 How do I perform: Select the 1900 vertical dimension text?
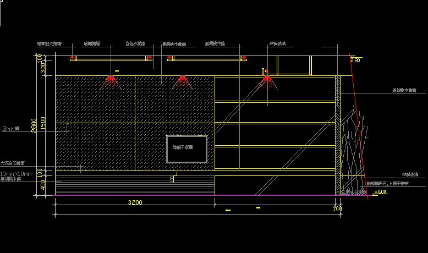(45, 125)
